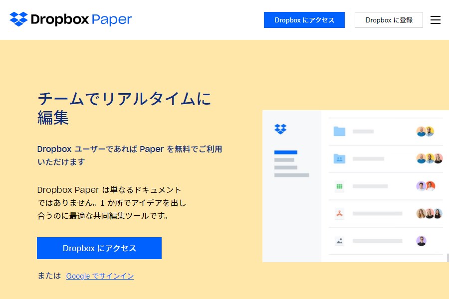
Task: Click the red PDF file icon
Action: click(x=339, y=213)
